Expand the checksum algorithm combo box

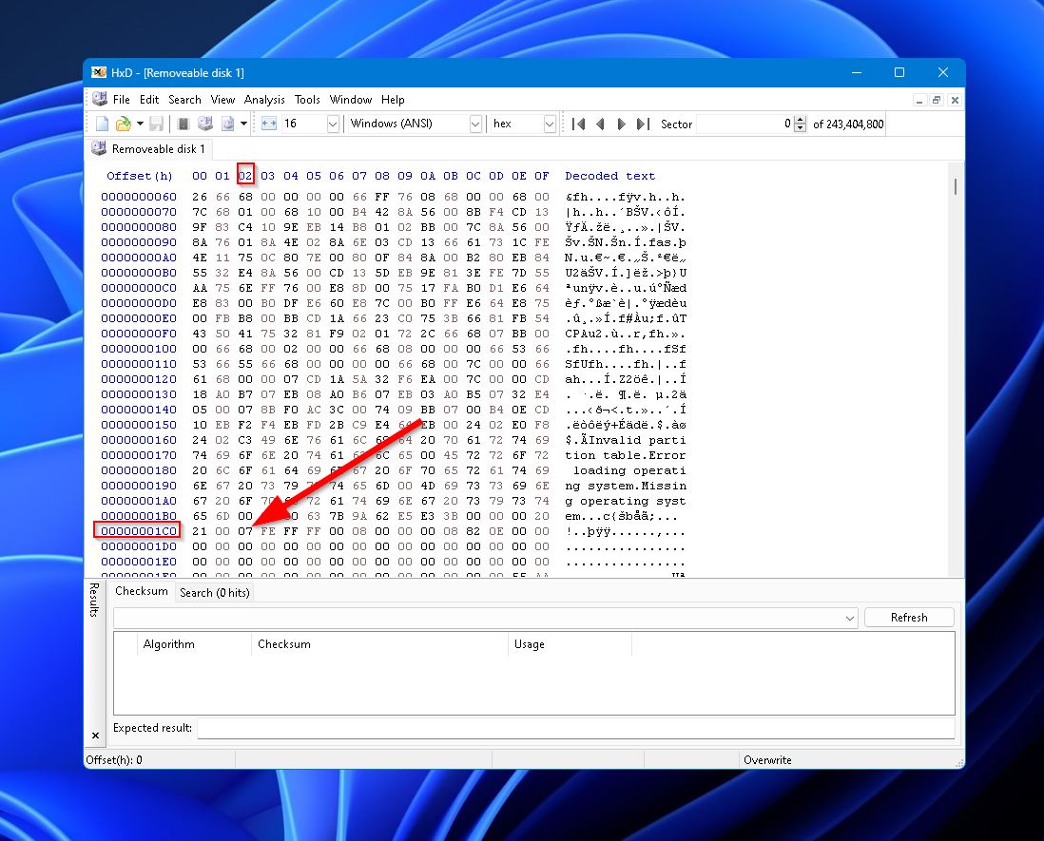tap(850, 618)
